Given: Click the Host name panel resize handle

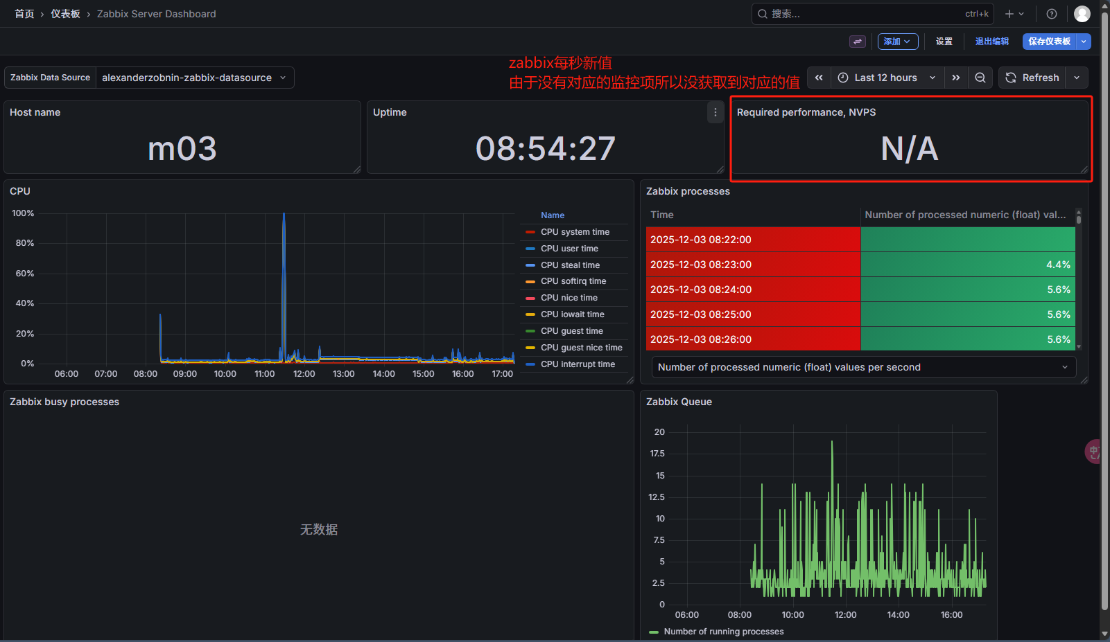Looking at the screenshot, I should point(356,170).
